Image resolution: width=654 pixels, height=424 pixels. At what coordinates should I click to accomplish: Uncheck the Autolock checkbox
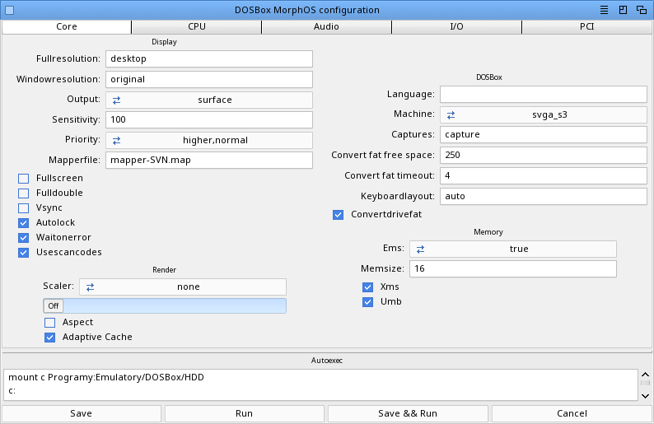(x=23, y=222)
